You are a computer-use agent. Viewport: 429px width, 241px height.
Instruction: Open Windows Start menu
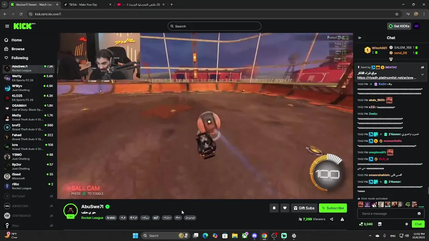(135, 236)
